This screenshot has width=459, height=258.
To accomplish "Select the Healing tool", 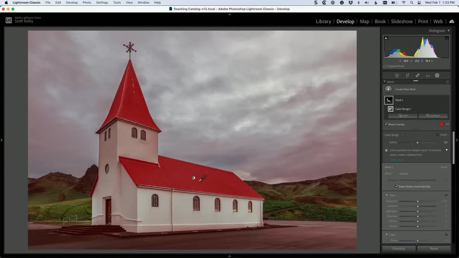I will point(417,76).
